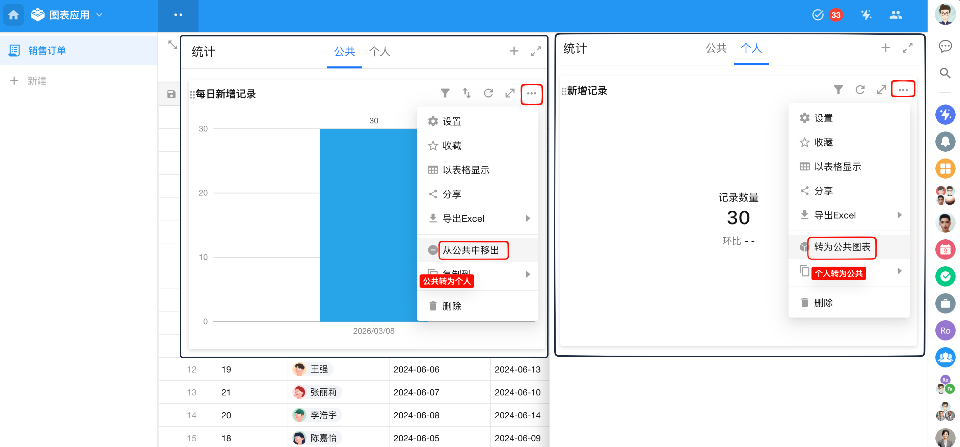
Task: Refresh the 每日新增记录 chart
Action: pyautogui.click(x=488, y=93)
